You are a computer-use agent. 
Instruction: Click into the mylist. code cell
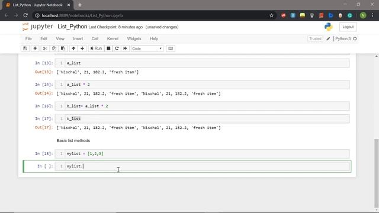click(x=208, y=166)
